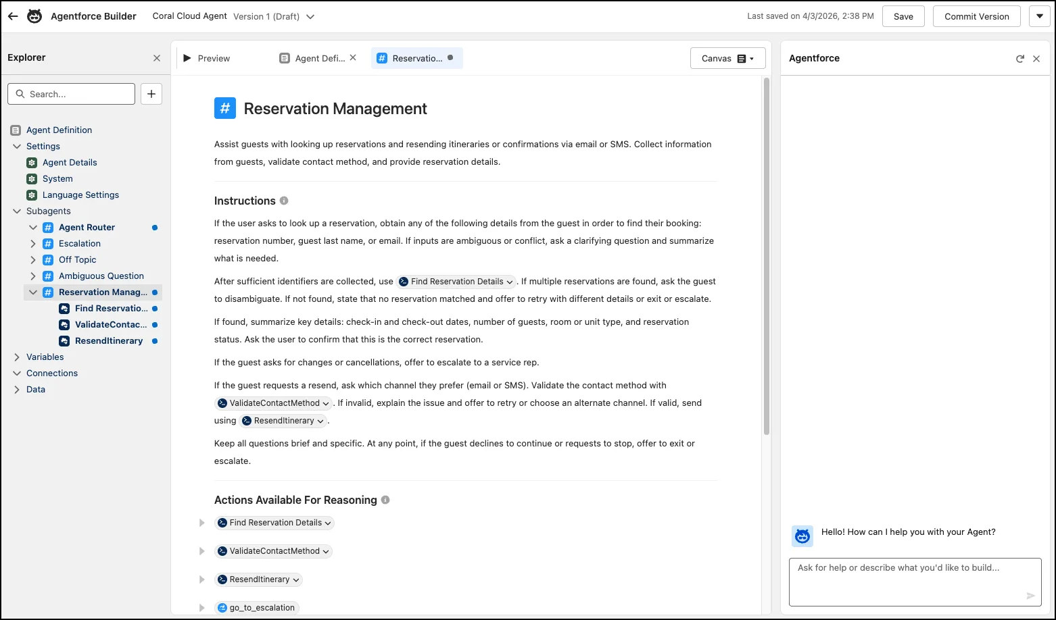Click the send message arrow icon
Viewport: 1056px width, 620px height.
(1030, 596)
